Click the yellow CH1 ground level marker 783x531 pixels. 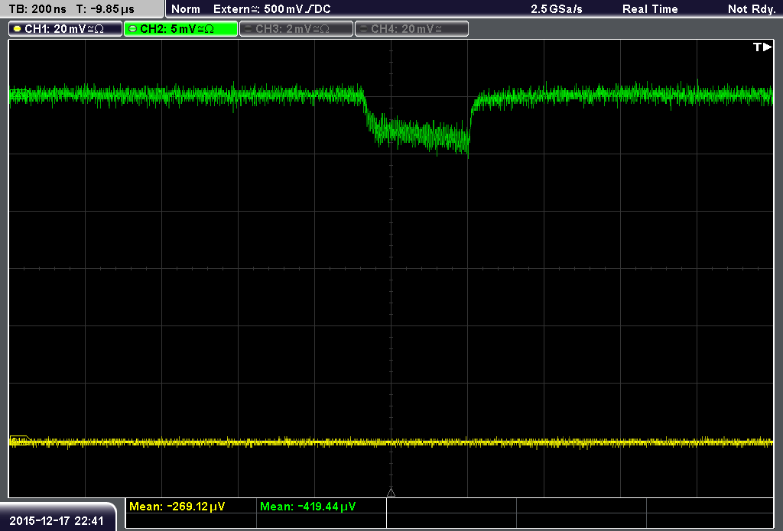(20, 441)
